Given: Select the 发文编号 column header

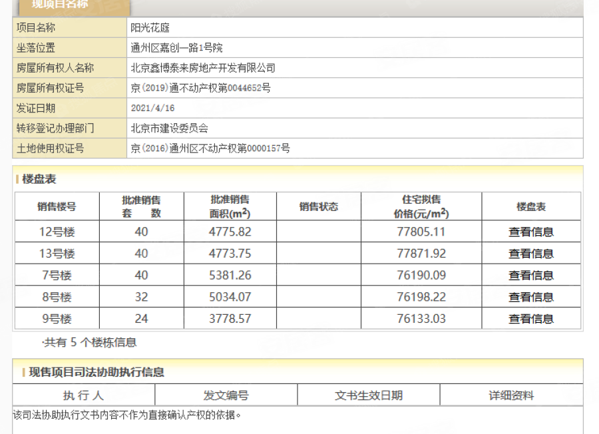Looking at the screenshot, I should click(226, 395).
